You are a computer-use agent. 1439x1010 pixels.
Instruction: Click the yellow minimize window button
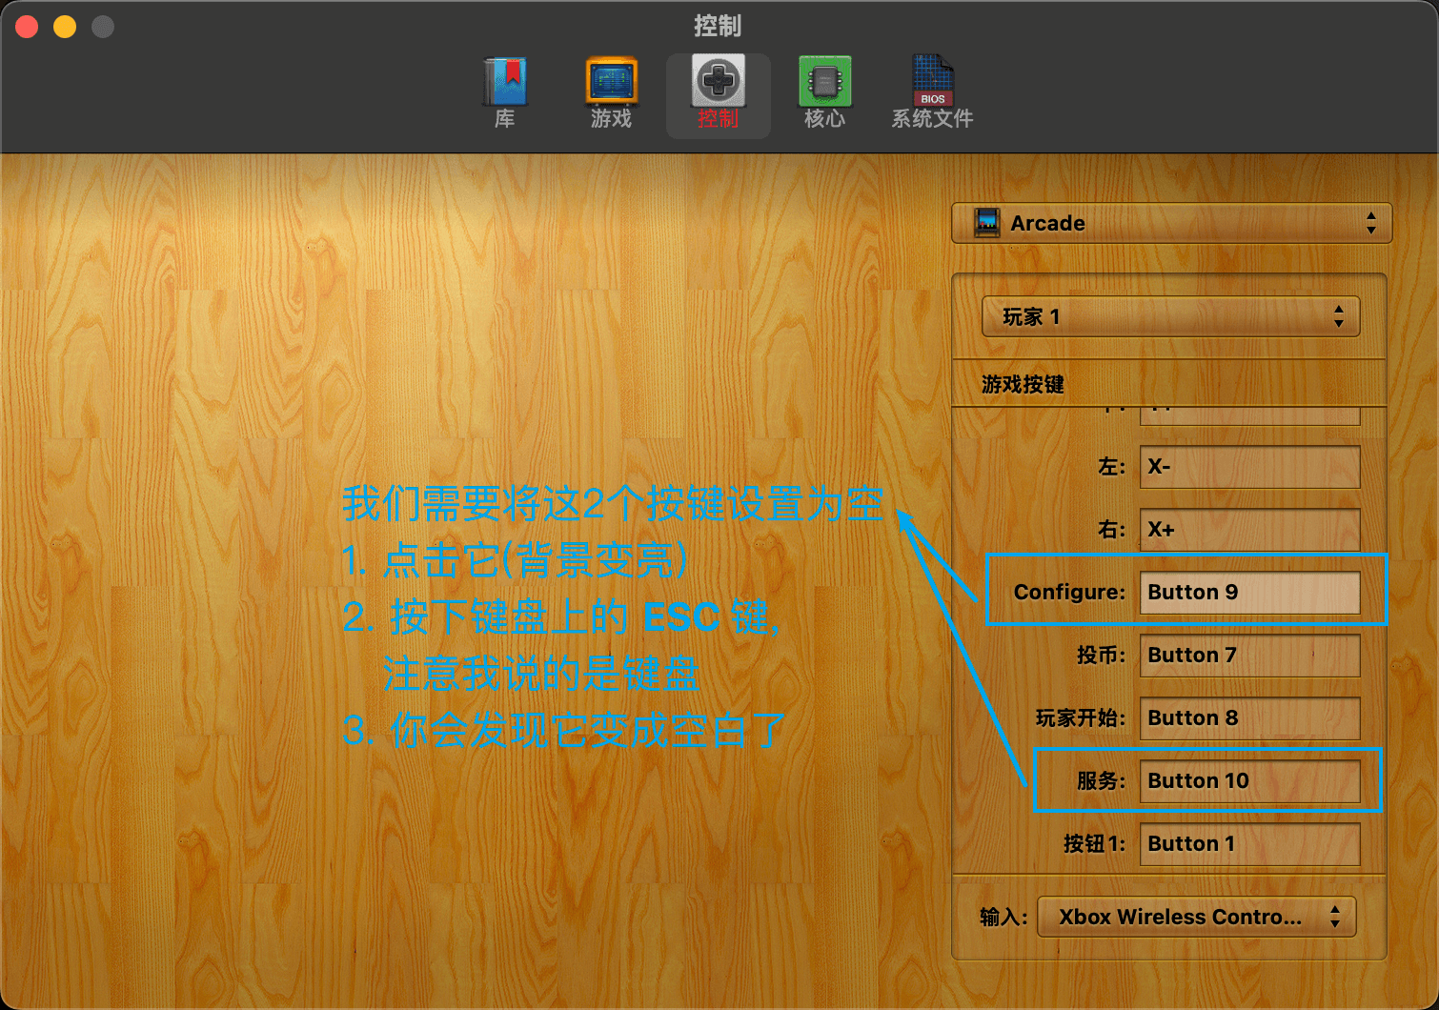pos(65,27)
